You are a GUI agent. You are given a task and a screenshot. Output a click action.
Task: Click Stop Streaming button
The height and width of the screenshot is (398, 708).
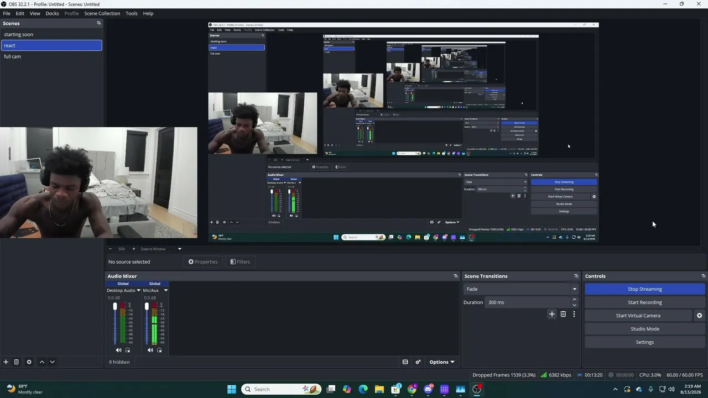[645, 289]
